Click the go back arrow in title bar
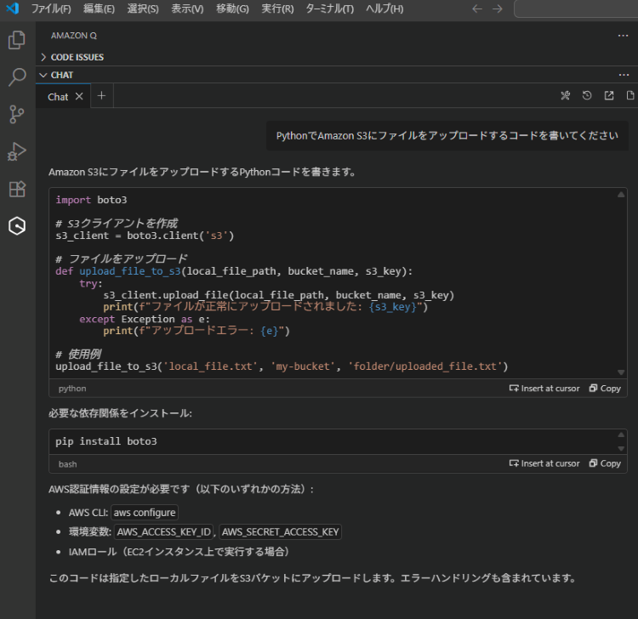This screenshot has height=619, width=638. coord(477,9)
